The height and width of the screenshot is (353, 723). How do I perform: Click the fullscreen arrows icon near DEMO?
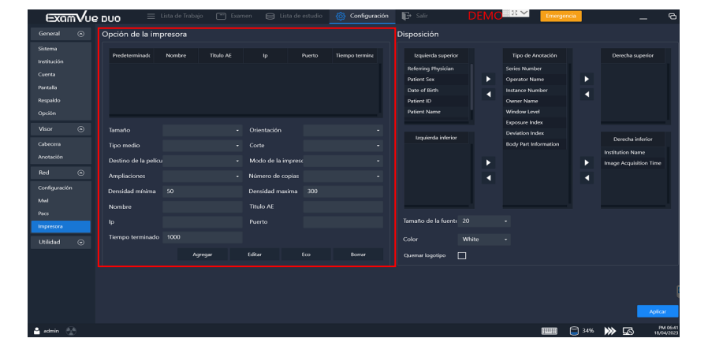[514, 13]
